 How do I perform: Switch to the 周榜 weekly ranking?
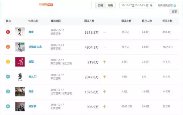tap(110, 5)
